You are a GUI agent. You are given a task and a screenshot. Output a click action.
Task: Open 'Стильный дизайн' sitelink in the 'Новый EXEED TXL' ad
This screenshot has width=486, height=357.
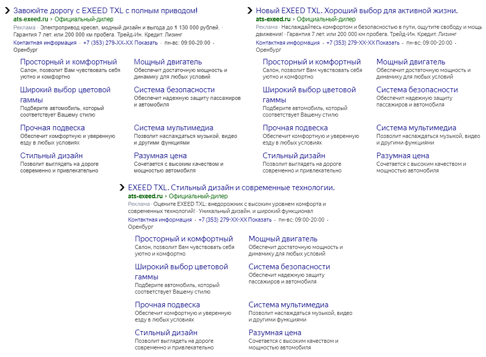pos(294,156)
